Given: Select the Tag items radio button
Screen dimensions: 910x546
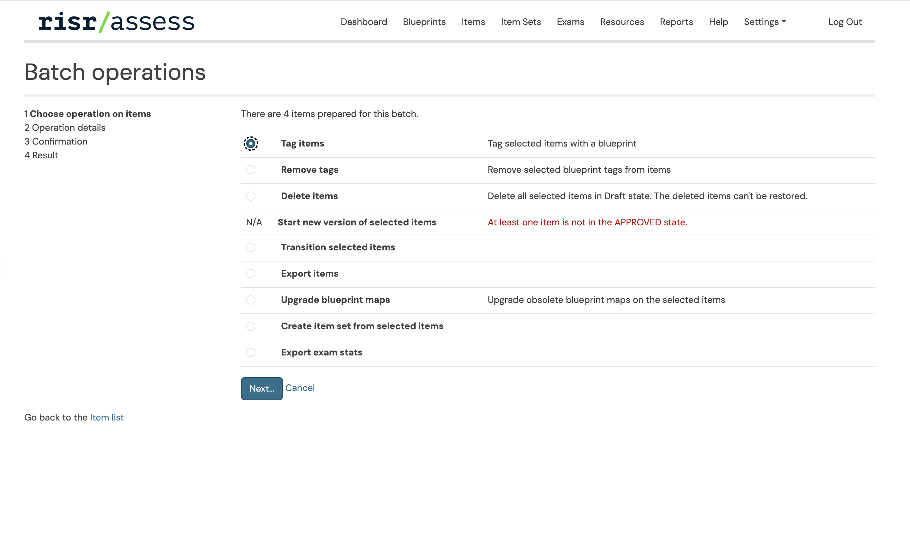Looking at the screenshot, I should click(251, 144).
